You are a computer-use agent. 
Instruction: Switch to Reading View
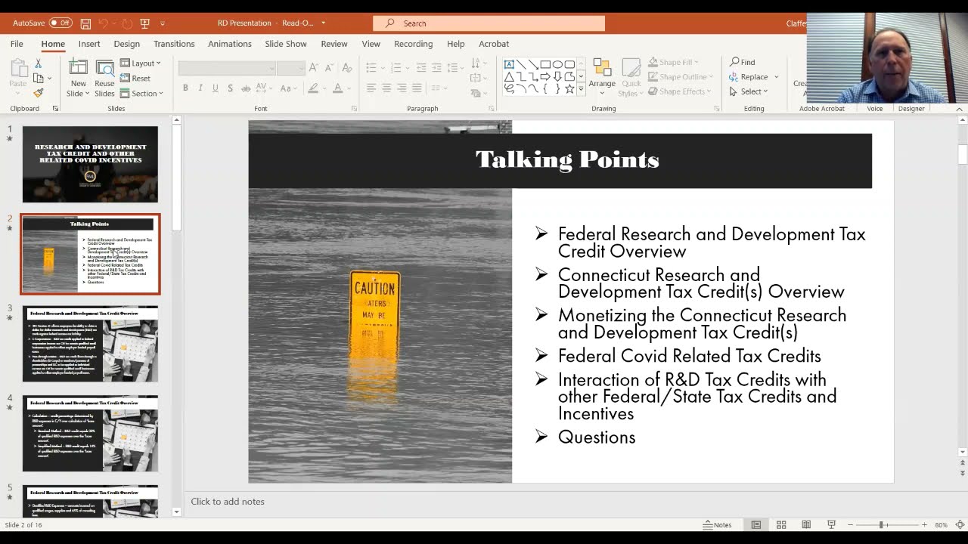(x=806, y=525)
